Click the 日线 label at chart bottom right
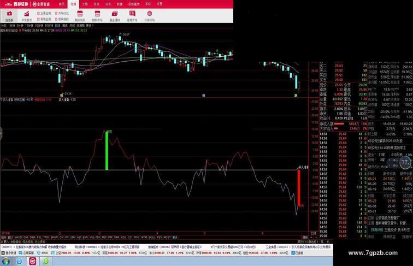The width and height of the screenshot is (413, 266). (x=313, y=233)
